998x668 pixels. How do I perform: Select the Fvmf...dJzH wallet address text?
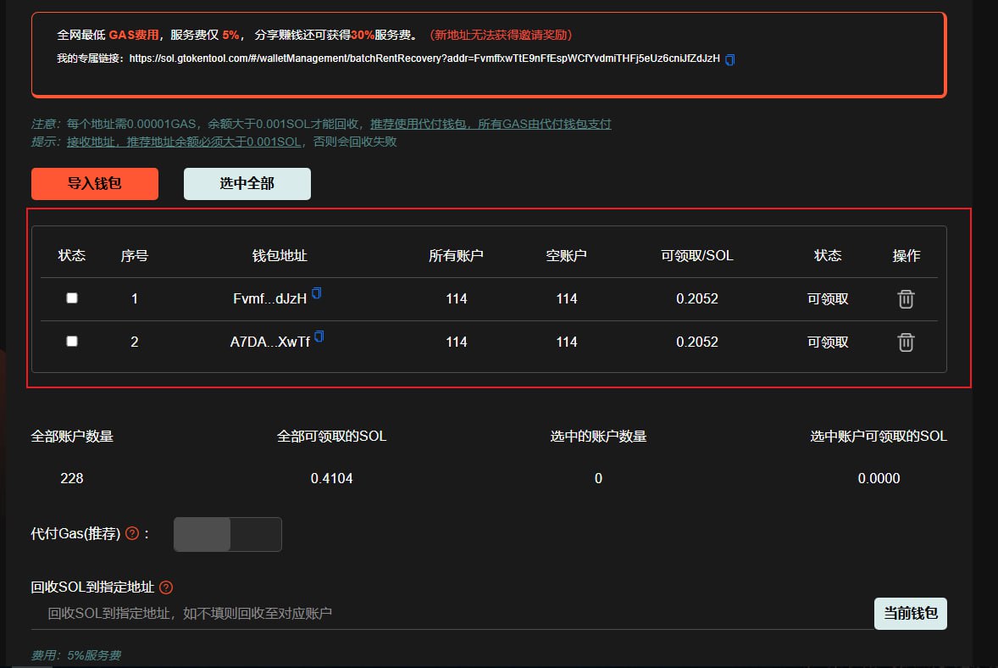point(269,299)
